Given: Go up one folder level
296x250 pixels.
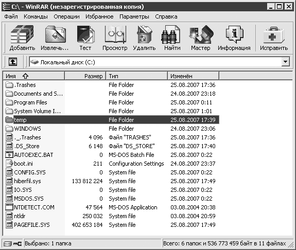Looking at the screenshot, I should pos(13,62).
